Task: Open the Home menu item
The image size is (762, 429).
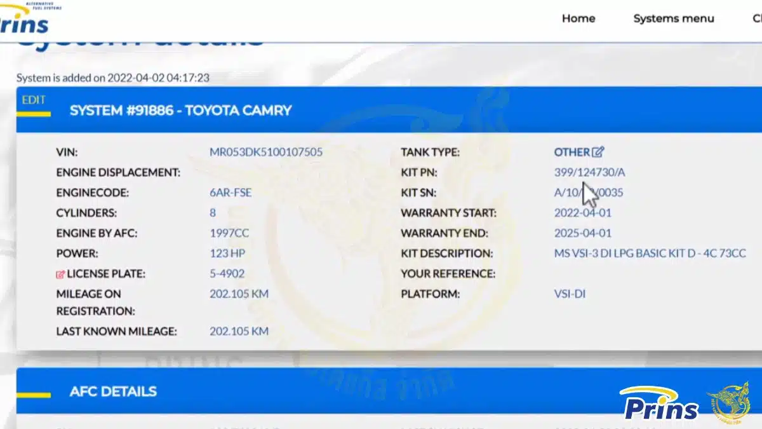Action: (x=578, y=18)
